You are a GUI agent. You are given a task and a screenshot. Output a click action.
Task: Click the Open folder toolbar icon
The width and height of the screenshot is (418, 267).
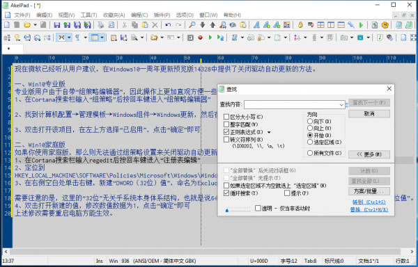point(26,25)
